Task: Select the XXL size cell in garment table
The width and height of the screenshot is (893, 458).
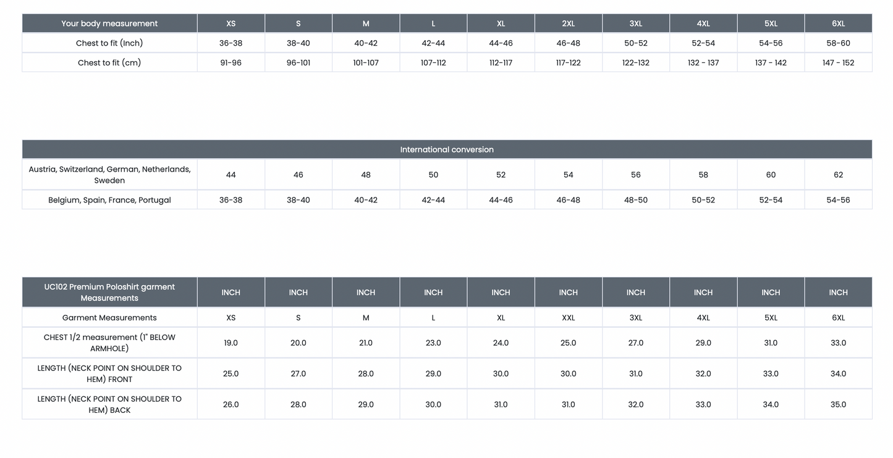Action: coord(568,317)
